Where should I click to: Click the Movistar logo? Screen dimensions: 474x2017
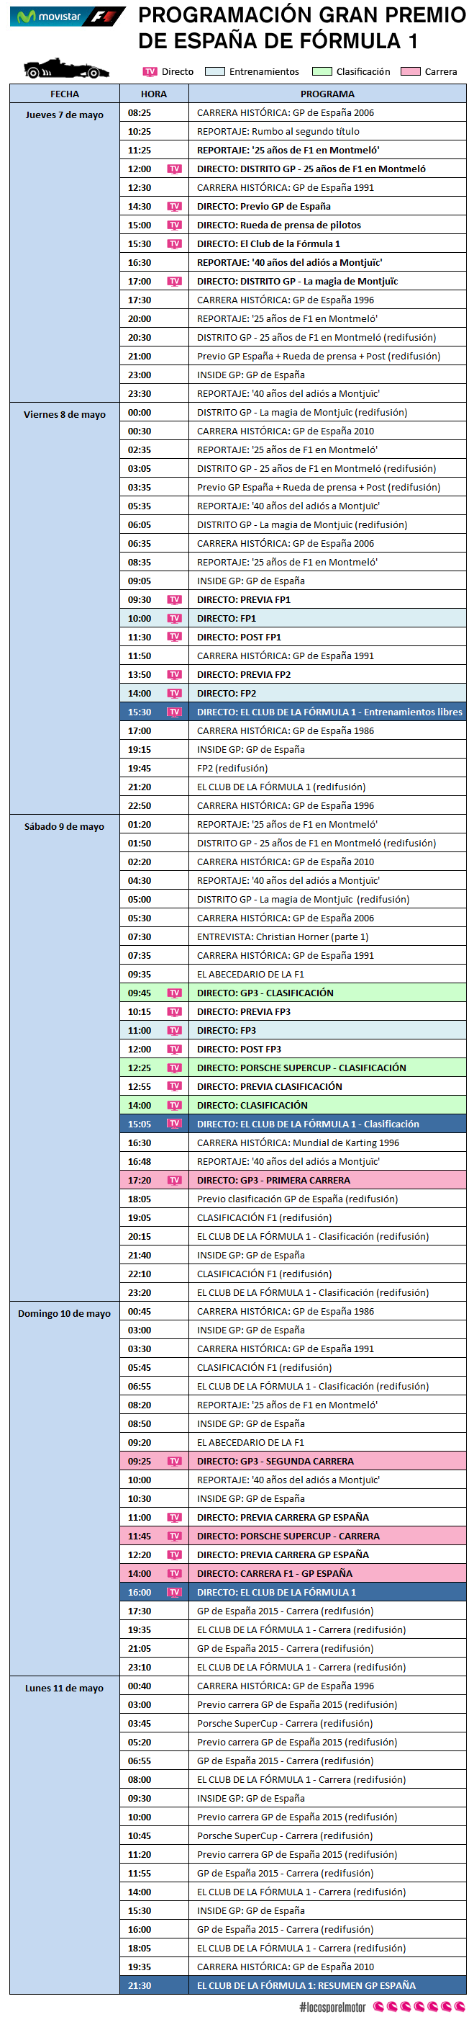[48, 17]
